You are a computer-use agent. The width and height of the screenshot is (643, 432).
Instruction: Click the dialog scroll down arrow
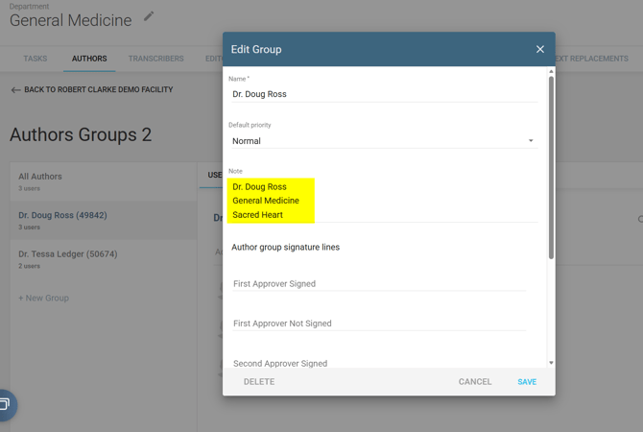pyautogui.click(x=551, y=363)
